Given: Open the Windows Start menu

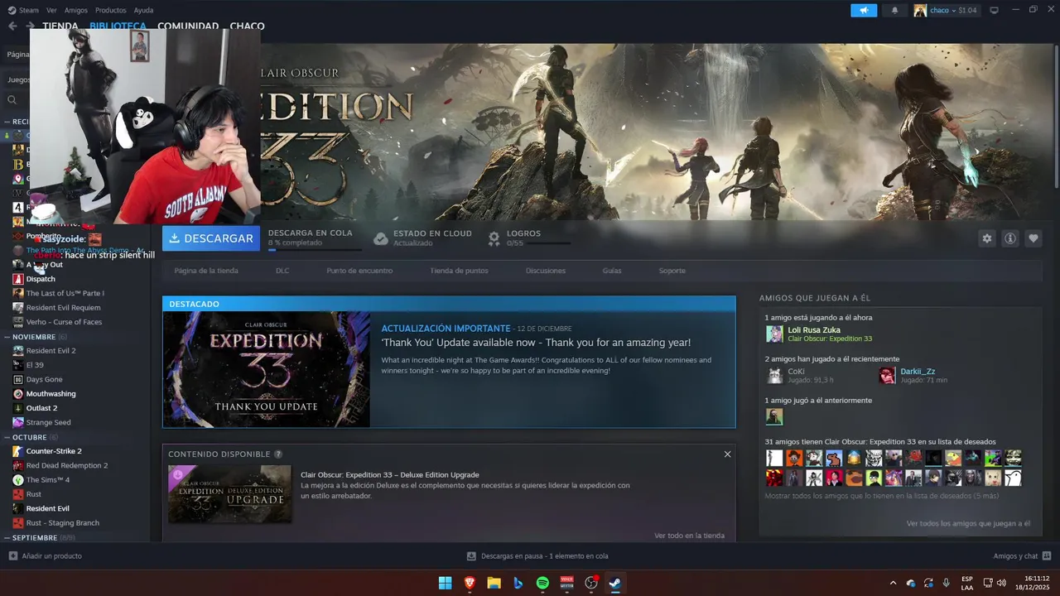Looking at the screenshot, I should (445, 583).
